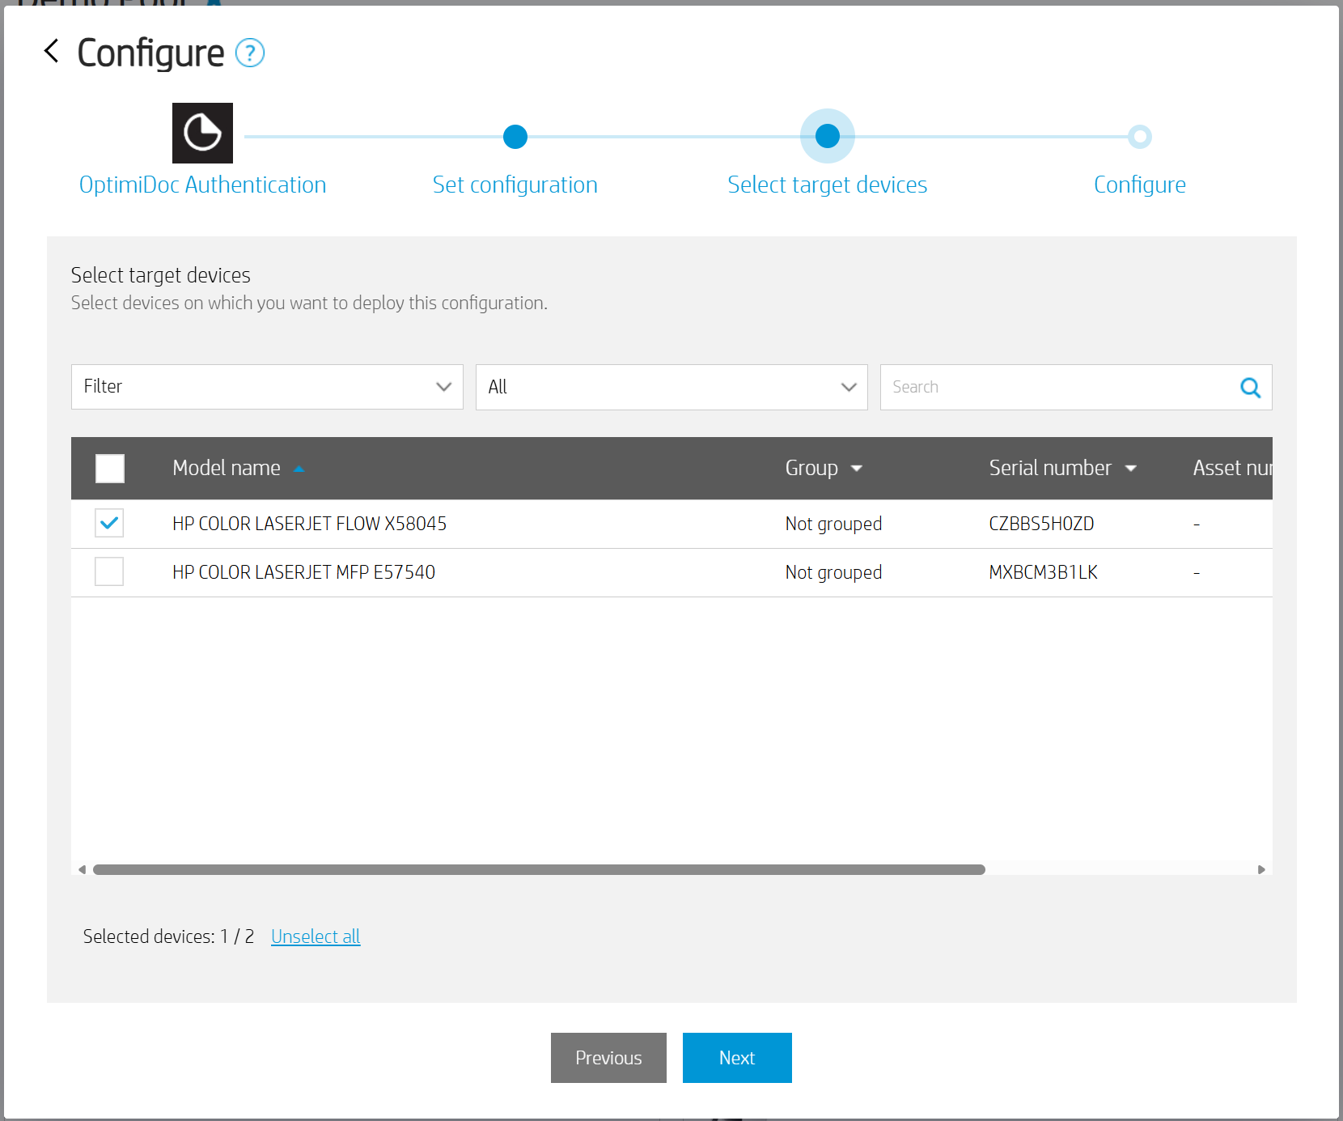Click the final Configure step circle
1343x1121 pixels.
(x=1139, y=137)
